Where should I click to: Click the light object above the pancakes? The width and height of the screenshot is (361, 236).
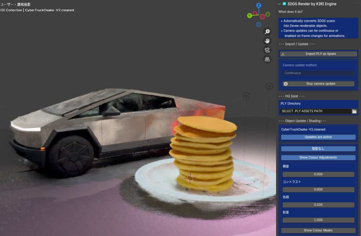[246, 95]
